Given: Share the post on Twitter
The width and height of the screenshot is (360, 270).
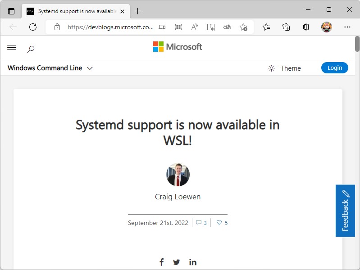Looking at the screenshot, I should 177,262.
